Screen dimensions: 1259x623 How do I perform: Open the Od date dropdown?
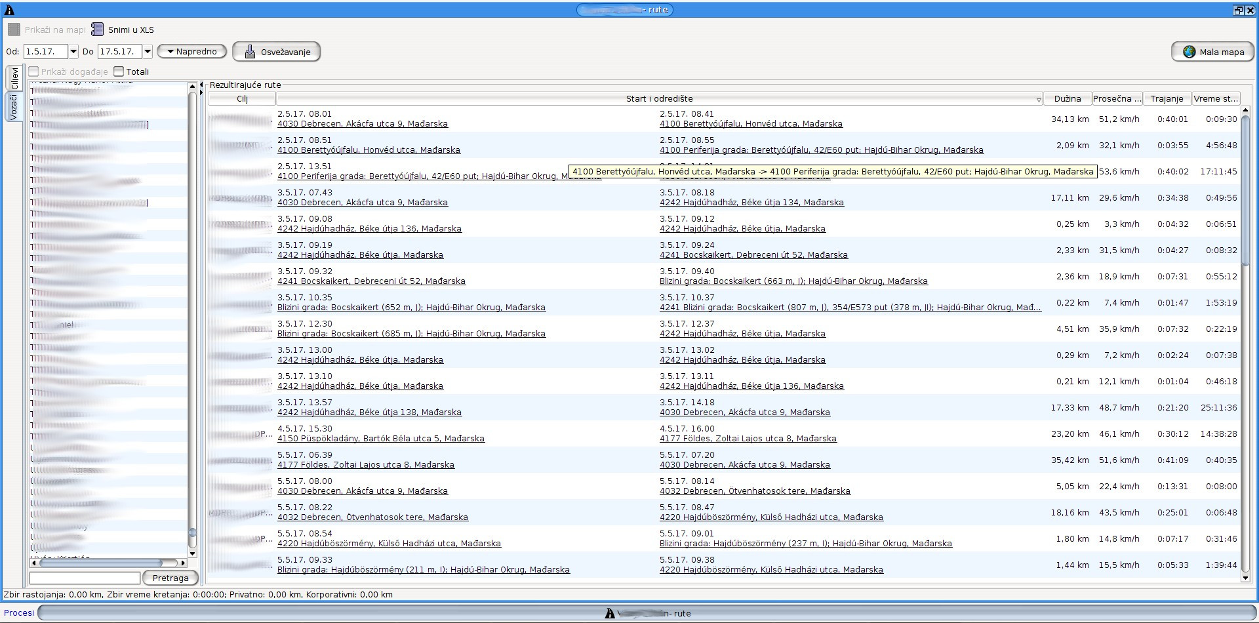73,52
